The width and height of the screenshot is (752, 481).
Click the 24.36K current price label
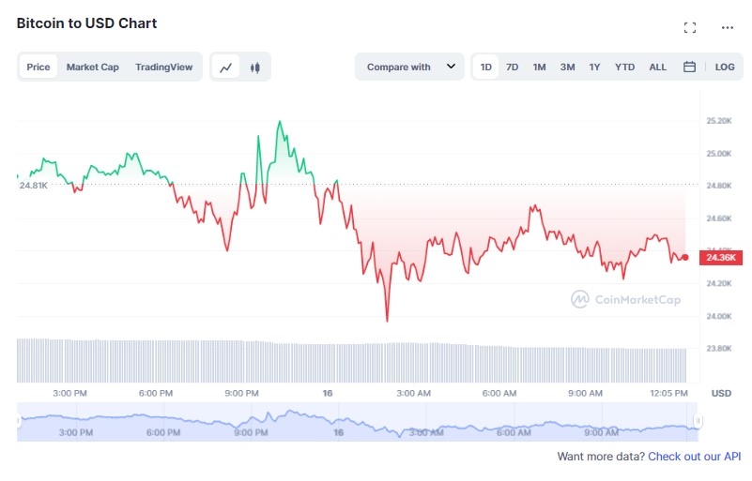(721, 257)
